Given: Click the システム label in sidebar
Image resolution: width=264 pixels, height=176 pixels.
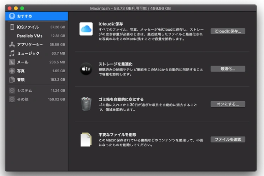Looking at the screenshot, I should coord(25,91).
